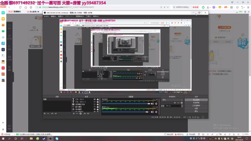Click Mic/Aux volume slider
This screenshot has height=141, width=251.
tap(126, 112)
